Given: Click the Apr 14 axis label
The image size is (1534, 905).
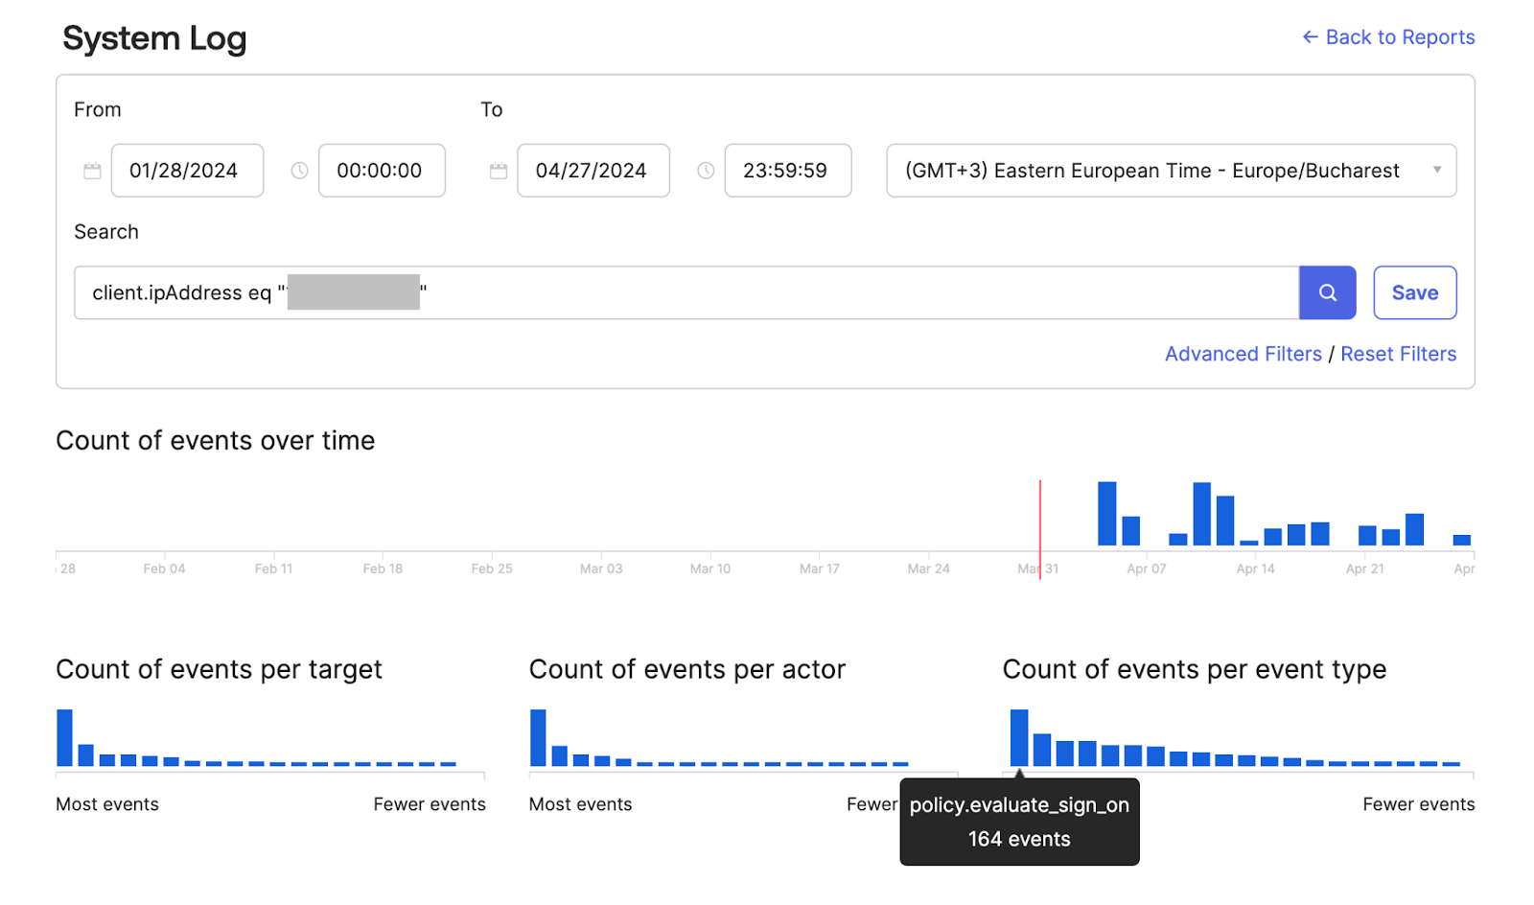Looking at the screenshot, I should click(x=1255, y=569).
